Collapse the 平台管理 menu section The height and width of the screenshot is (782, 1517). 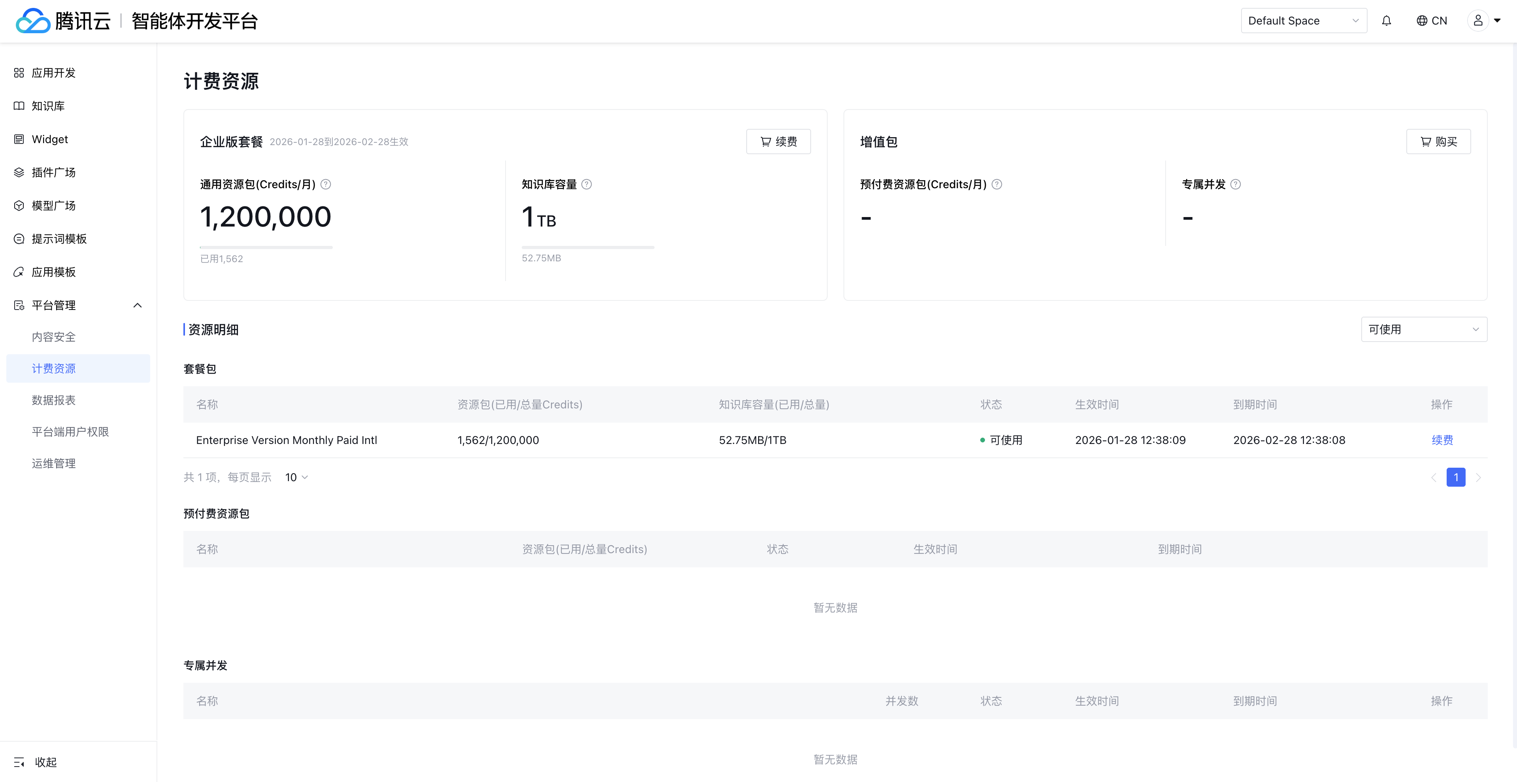(x=137, y=305)
